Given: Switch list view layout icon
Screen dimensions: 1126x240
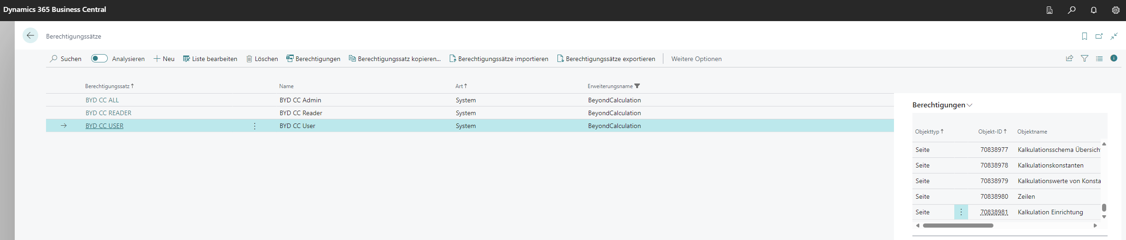Looking at the screenshot, I should 1099,58.
